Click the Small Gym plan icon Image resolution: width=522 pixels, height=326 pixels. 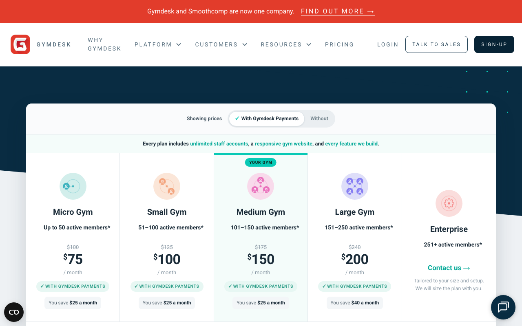(x=167, y=186)
